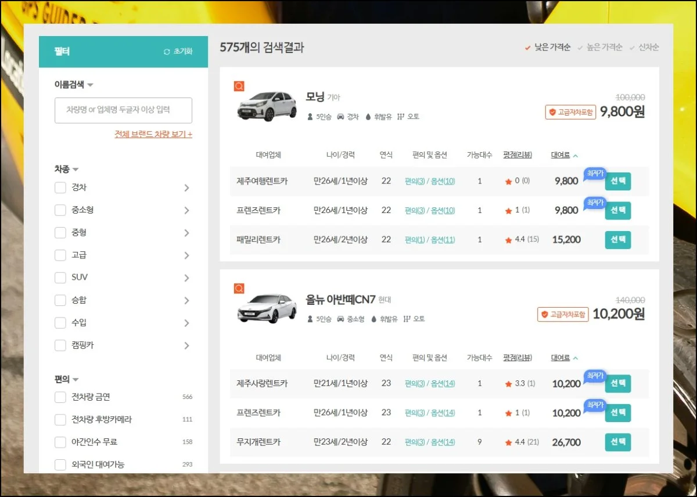697x497 pixels.
Task: Click the star rating icon for 패밀리렌트카
Action: click(x=507, y=239)
